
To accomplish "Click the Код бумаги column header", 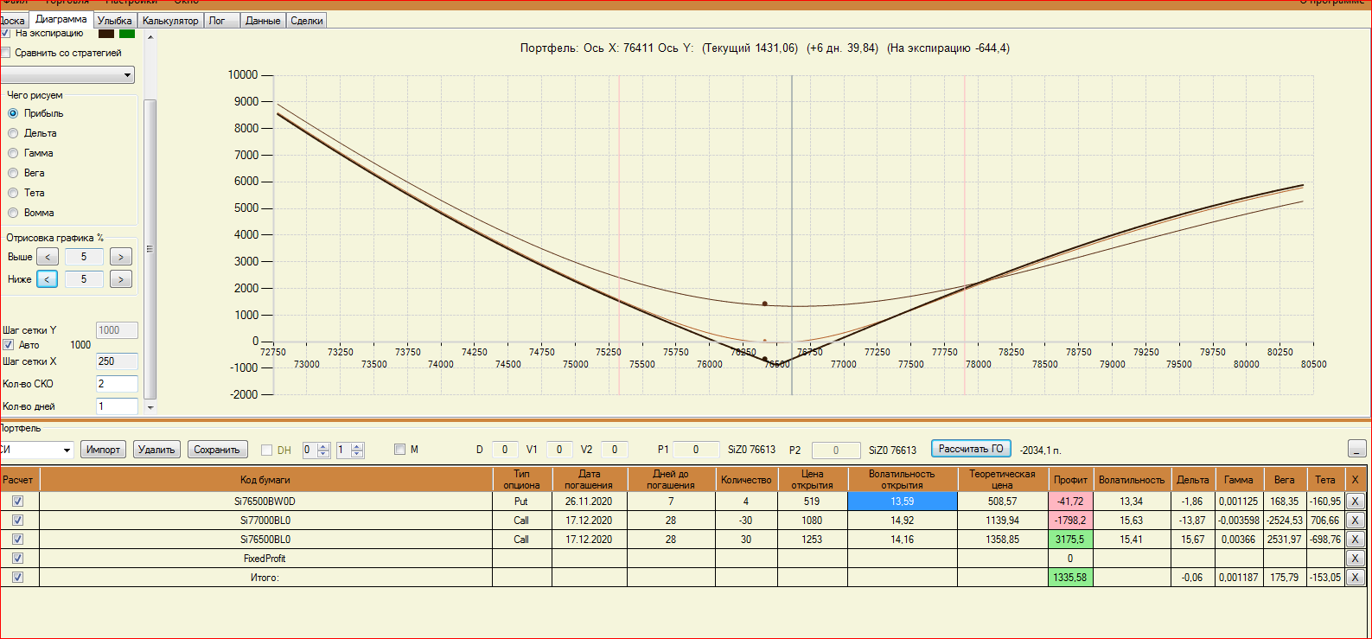I will [x=265, y=480].
